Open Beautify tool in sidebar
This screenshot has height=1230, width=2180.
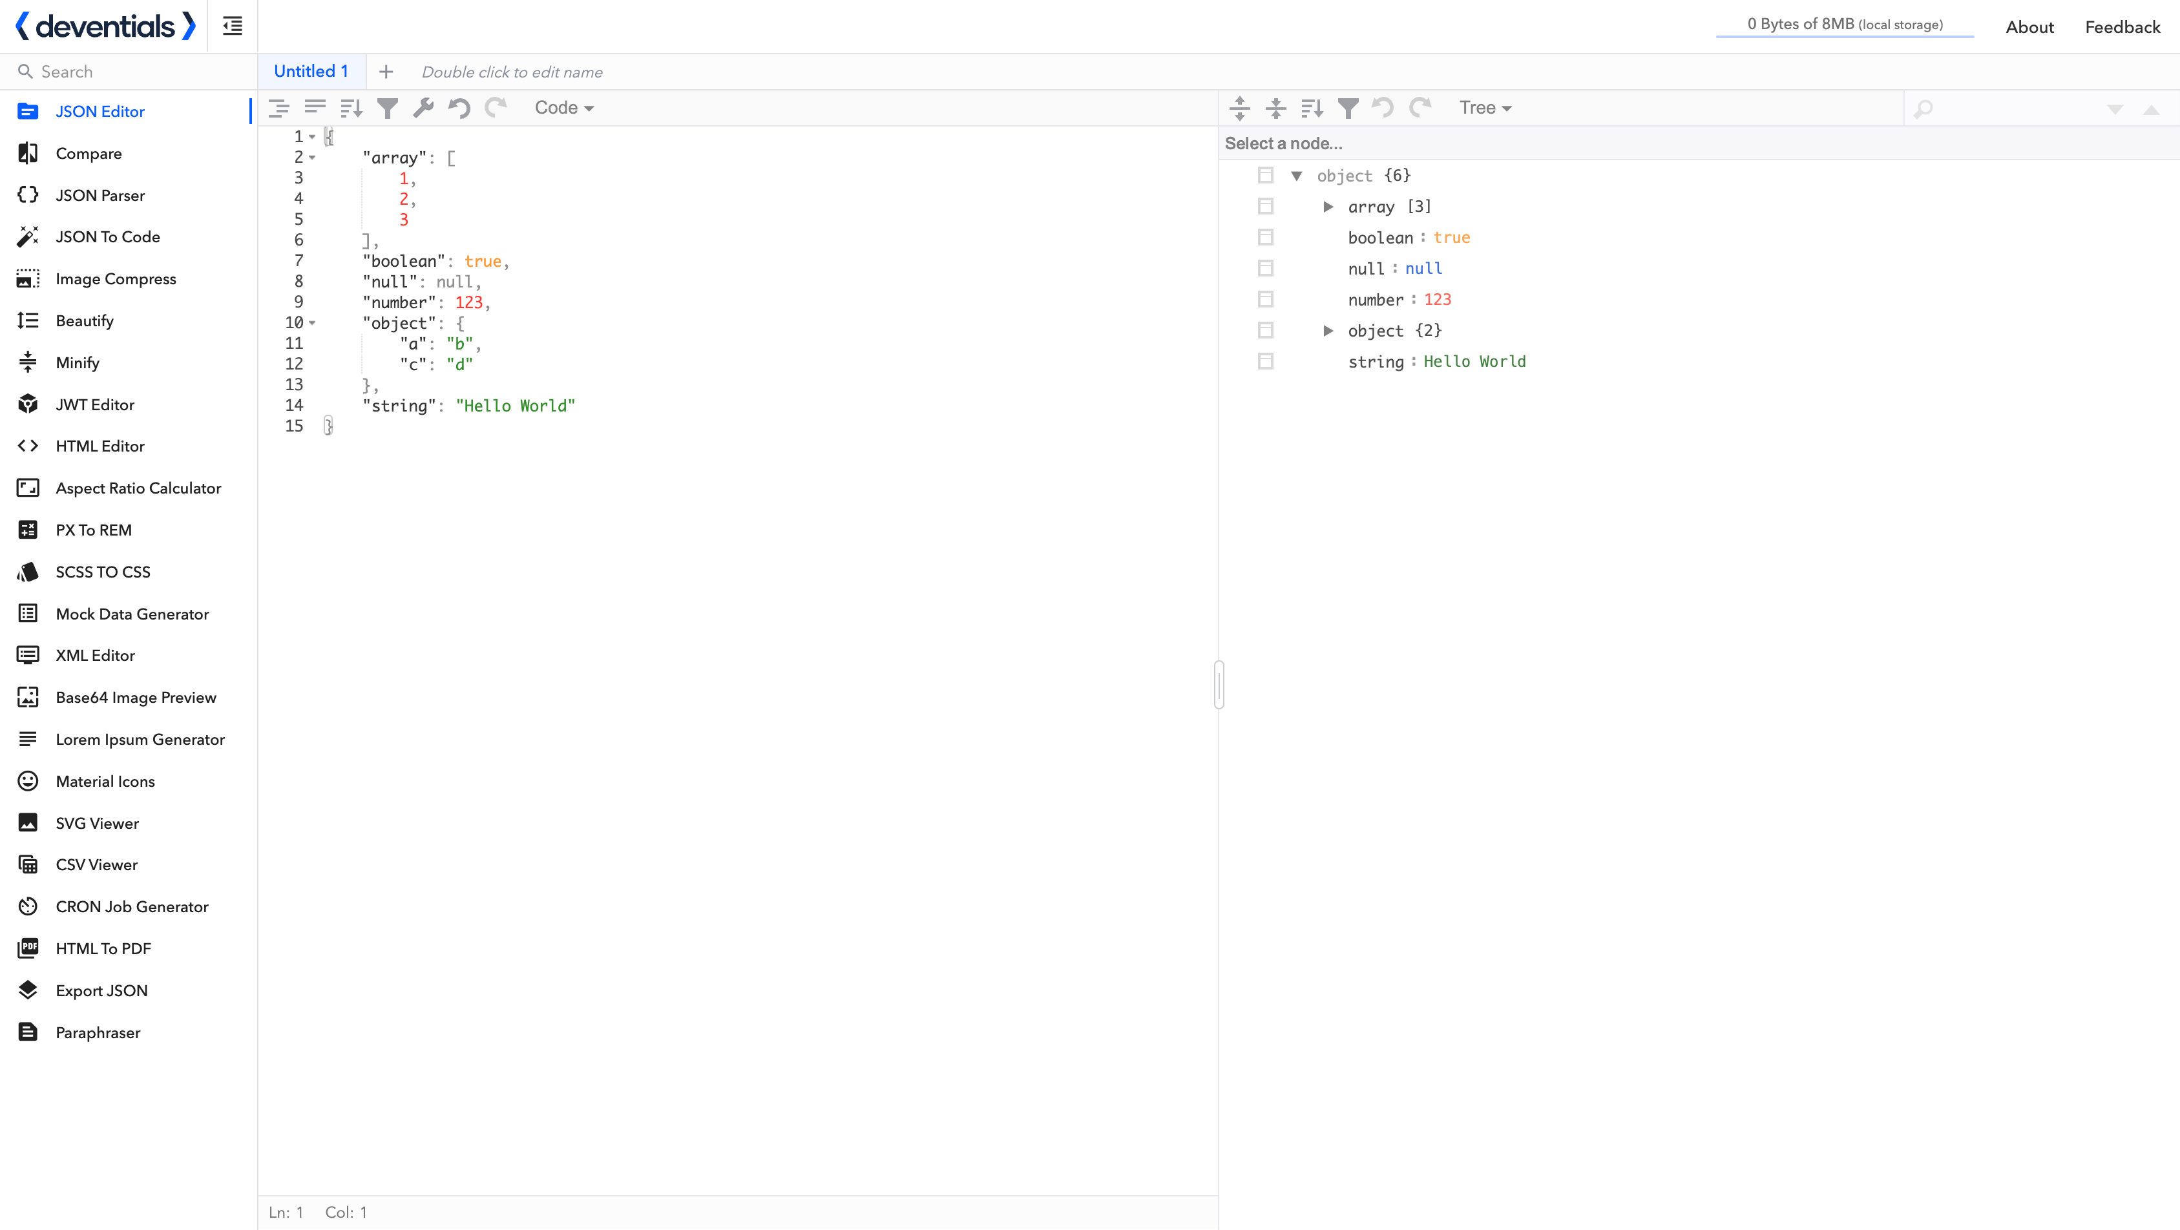click(129, 320)
